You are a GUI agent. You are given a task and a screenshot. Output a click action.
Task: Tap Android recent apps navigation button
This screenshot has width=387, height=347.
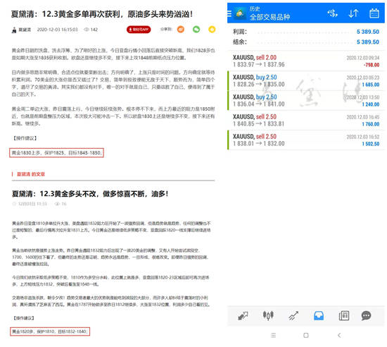273,335
